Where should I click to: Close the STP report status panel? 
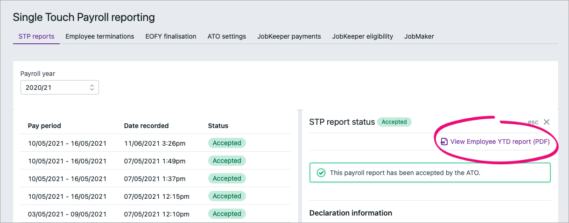(547, 122)
